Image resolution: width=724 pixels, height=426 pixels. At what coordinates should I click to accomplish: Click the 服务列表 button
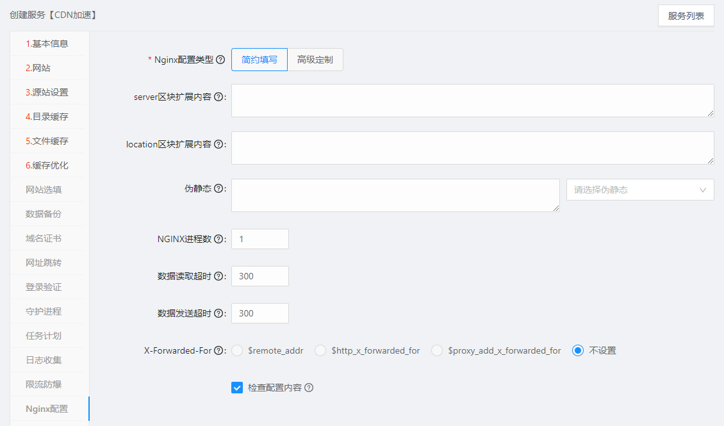686,16
